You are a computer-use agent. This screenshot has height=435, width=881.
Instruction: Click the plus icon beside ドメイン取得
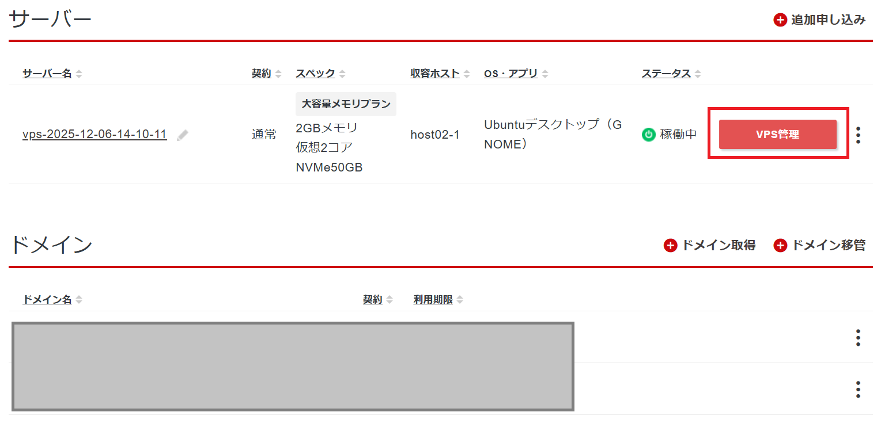click(x=671, y=246)
